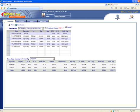Click the Fri 08/03/2018 date cell
The width and height of the screenshot is (140, 112).
point(16,47)
